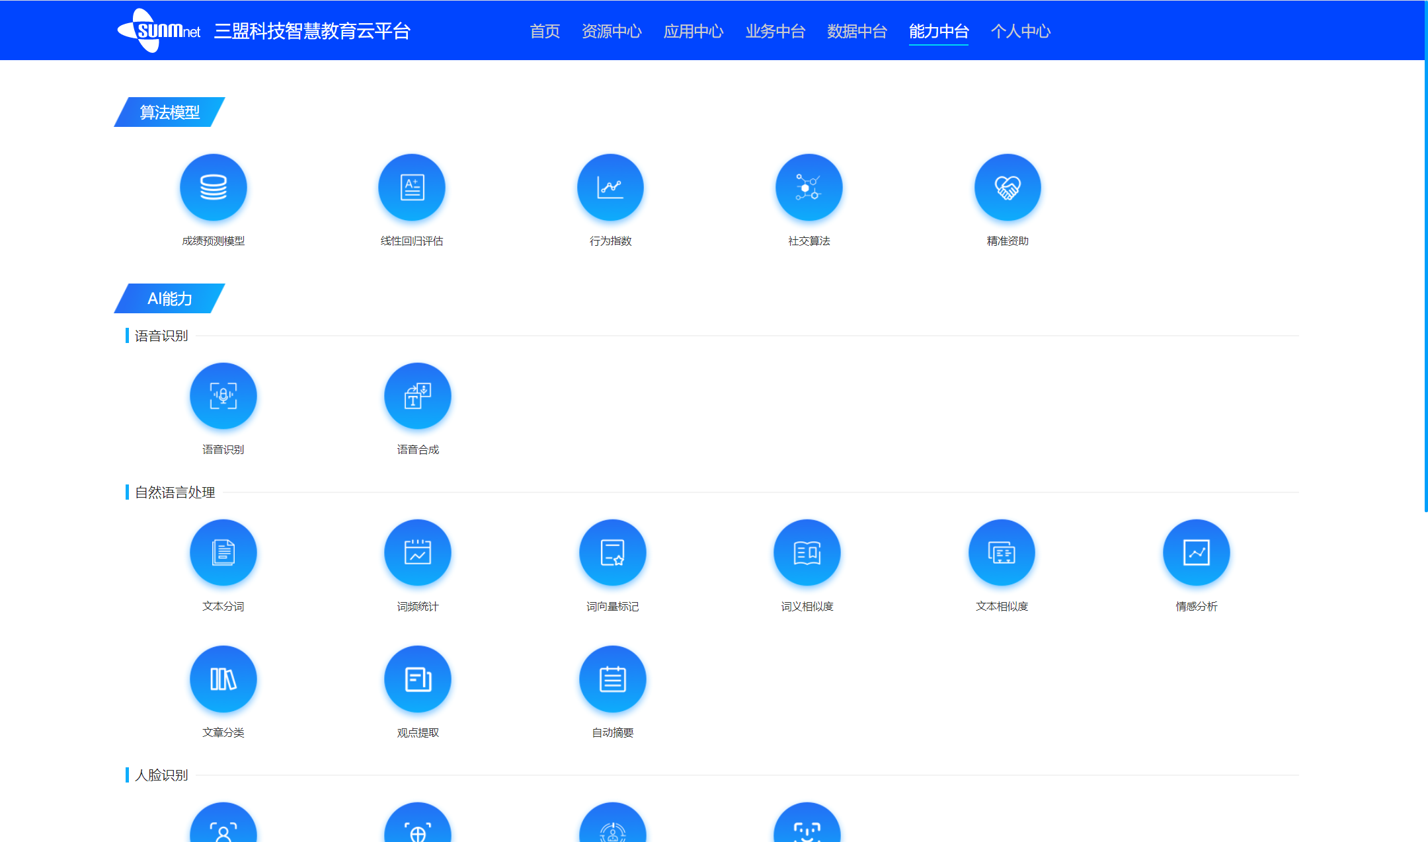Screen dimensions: 1428x842
Task: Launch the 语音识别 microphone icon
Action: (223, 396)
